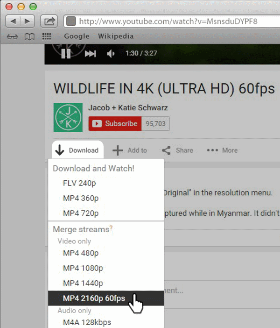
Task: Select video-only MP4 1080p
Action: click(106, 268)
